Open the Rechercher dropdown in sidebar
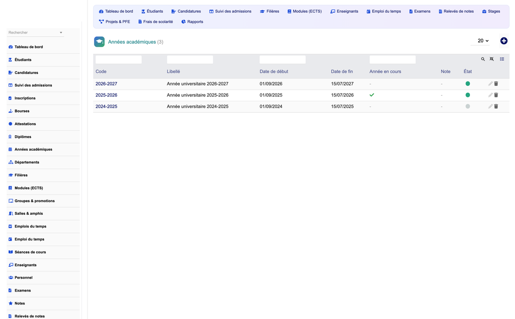Screen dimensions: 515x319 pos(35,33)
